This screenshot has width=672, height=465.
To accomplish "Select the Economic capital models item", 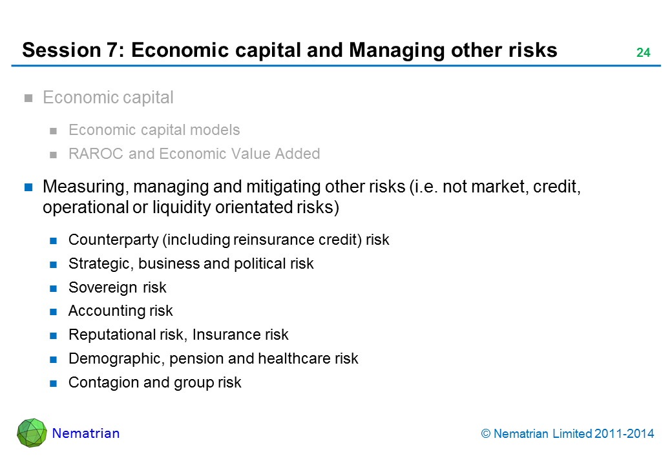I will [154, 130].
